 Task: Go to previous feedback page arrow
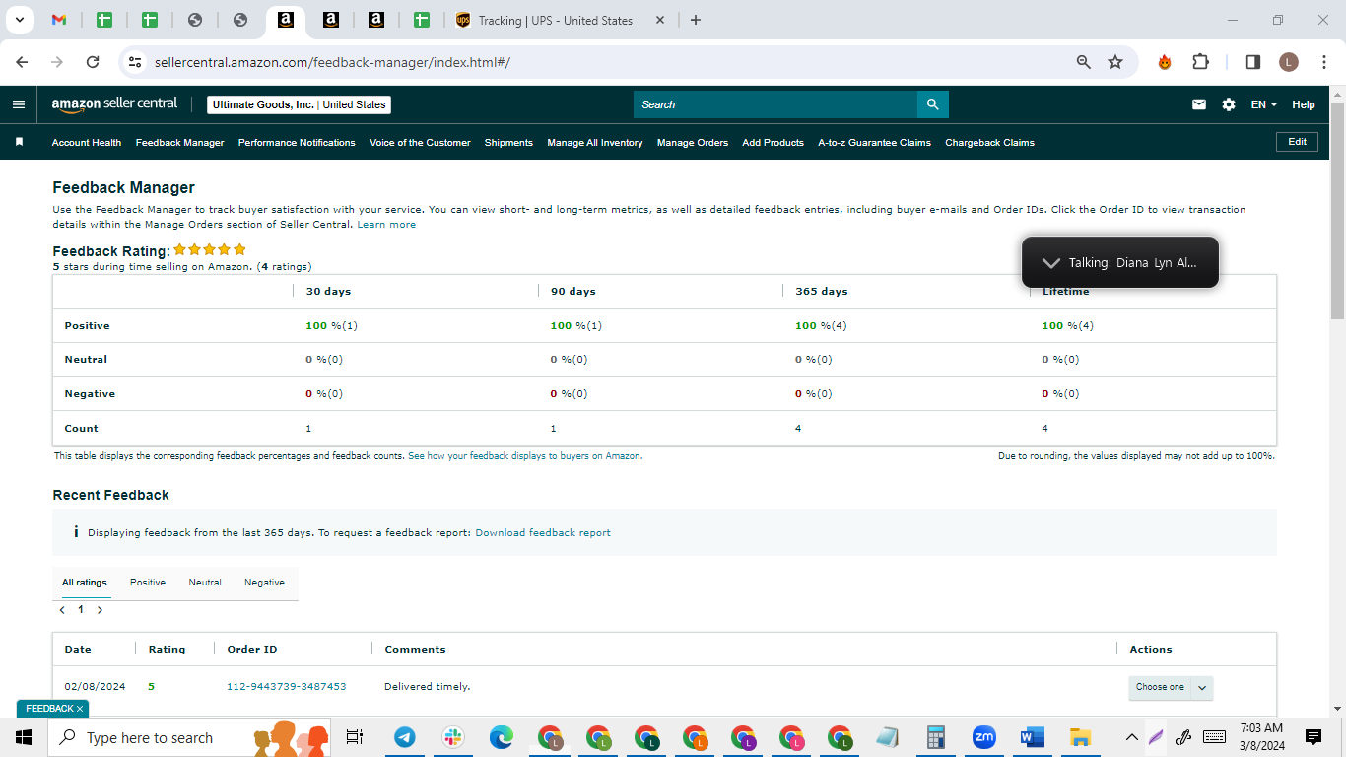tap(62, 610)
